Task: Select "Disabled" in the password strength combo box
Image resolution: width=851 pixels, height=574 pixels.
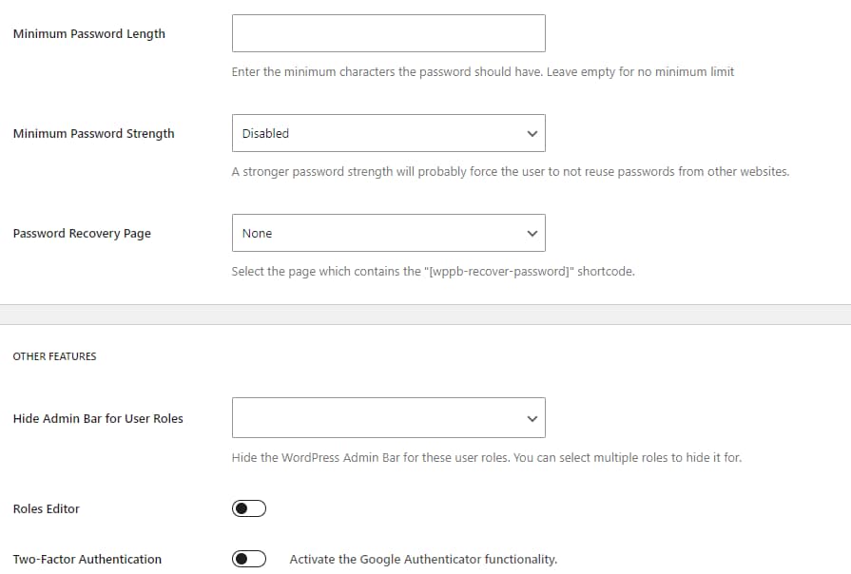Action: (x=388, y=133)
